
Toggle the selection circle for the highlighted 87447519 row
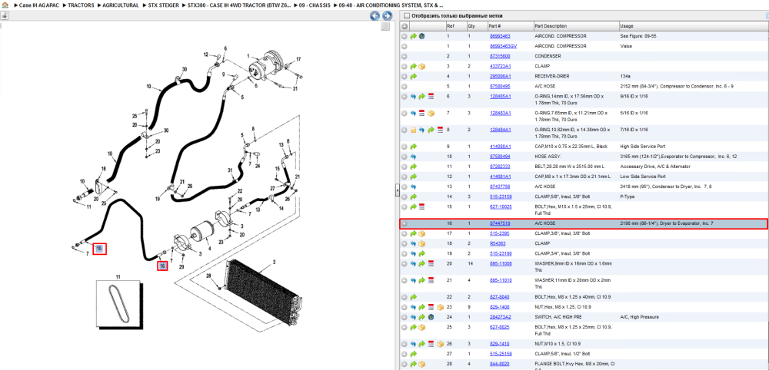(404, 223)
